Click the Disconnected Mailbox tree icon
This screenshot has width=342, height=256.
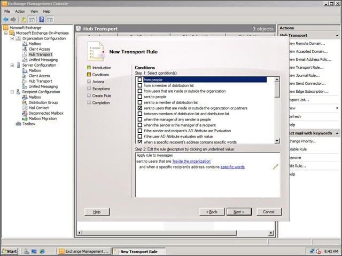[25, 113]
